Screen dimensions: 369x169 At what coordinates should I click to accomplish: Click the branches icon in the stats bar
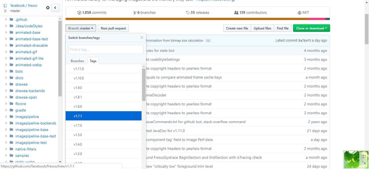point(135,13)
